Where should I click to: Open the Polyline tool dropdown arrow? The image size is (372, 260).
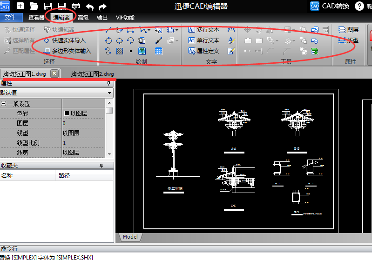point(149,30)
